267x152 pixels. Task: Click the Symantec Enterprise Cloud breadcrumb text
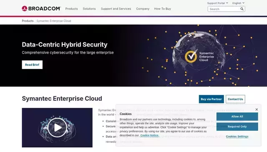tap(54, 21)
